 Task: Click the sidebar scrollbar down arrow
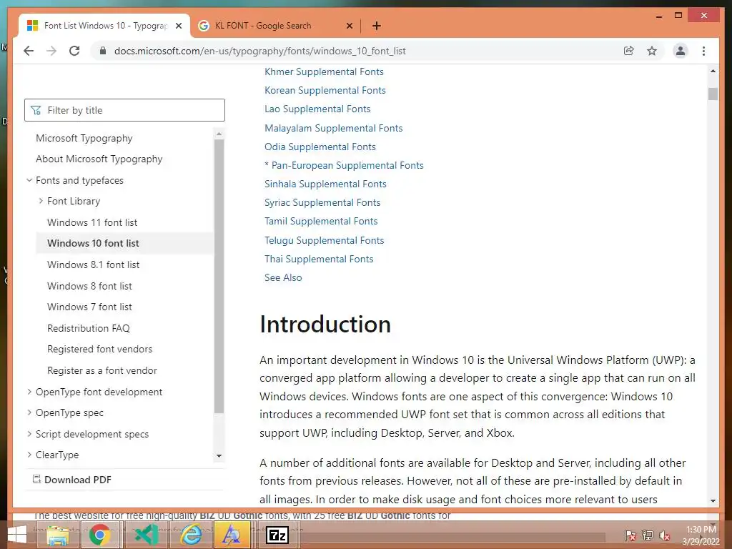(219, 455)
